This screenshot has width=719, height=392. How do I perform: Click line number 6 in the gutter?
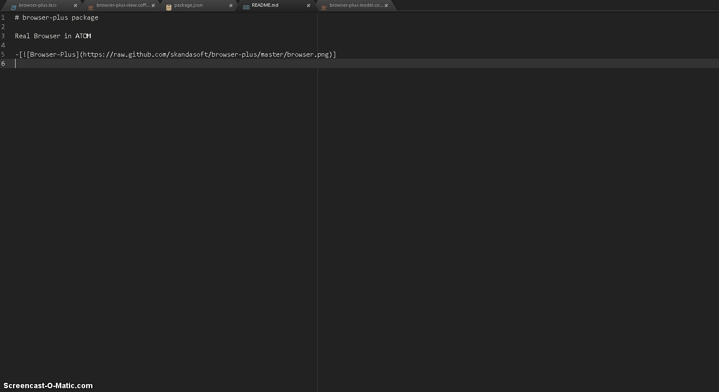[3, 63]
